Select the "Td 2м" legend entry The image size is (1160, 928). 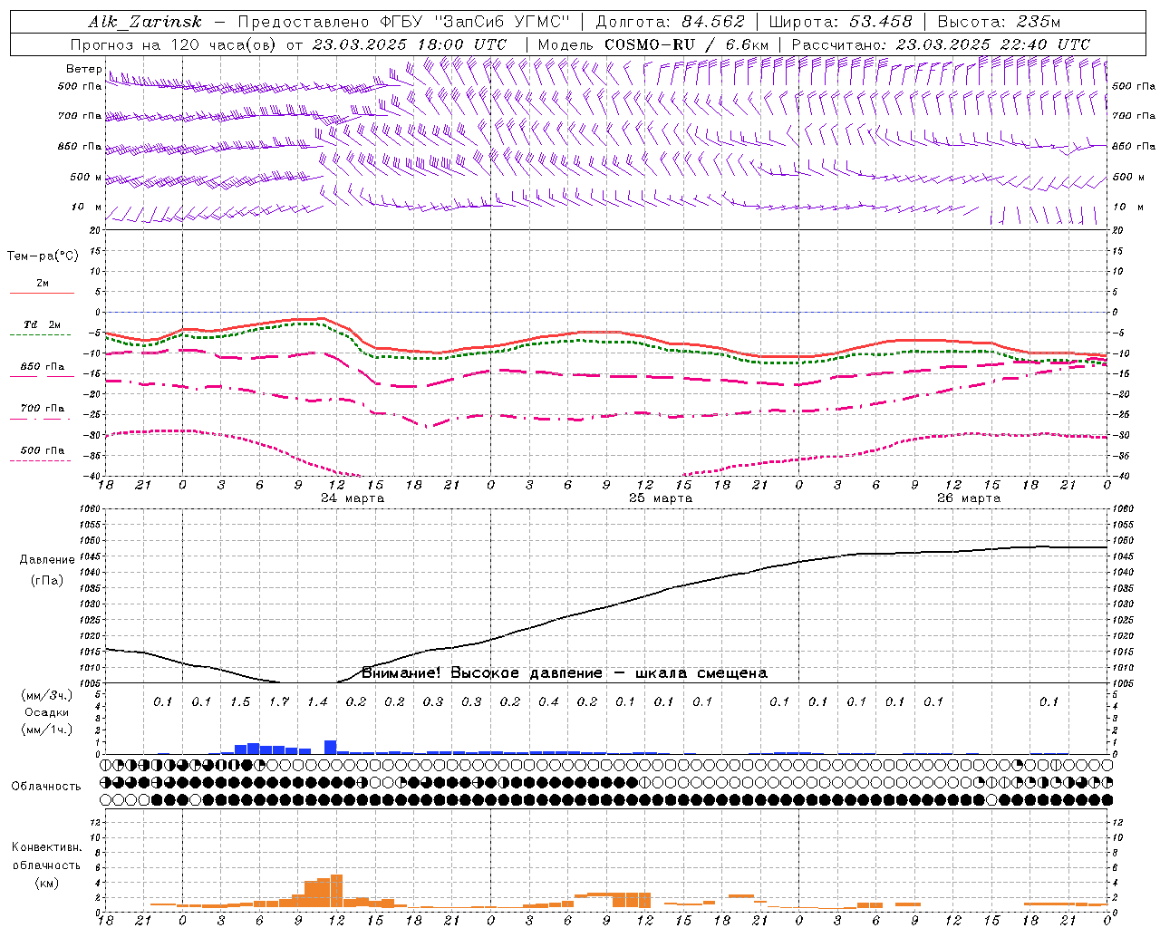click(x=43, y=324)
